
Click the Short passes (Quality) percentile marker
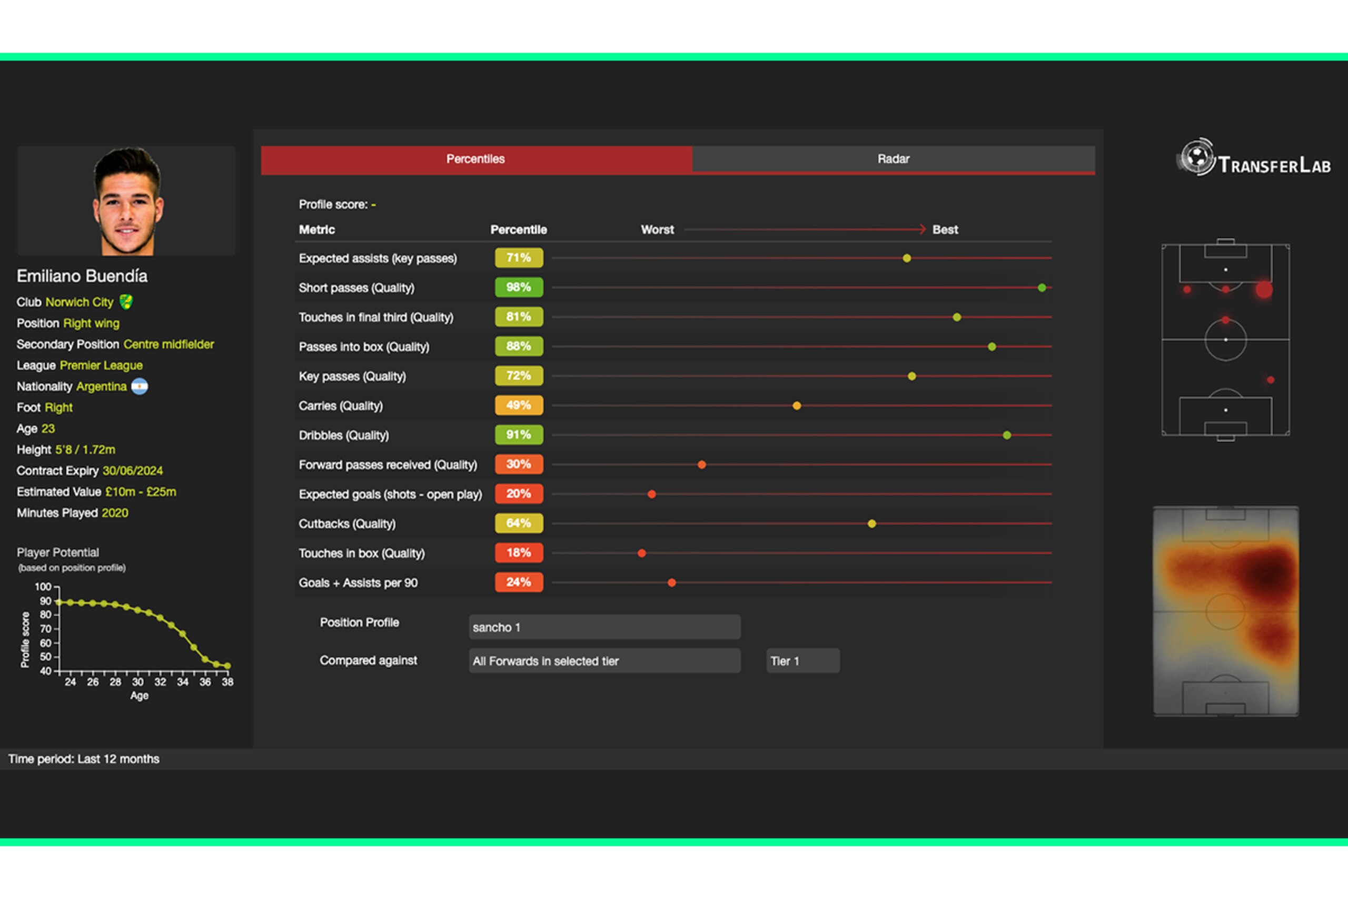click(1042, 288)
